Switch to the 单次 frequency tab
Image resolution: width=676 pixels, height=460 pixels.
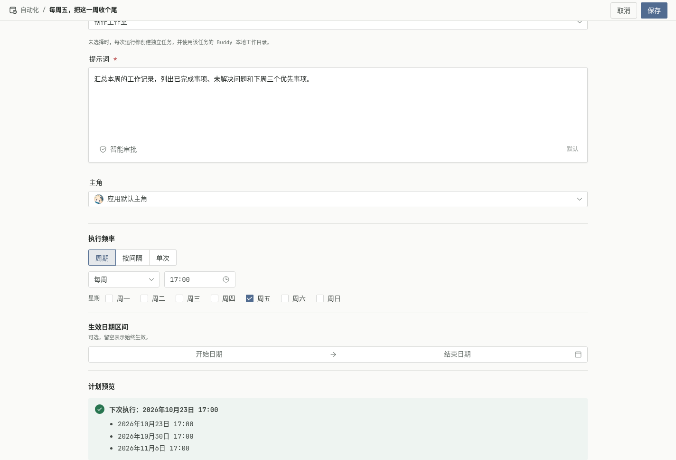tap(163, 258)
